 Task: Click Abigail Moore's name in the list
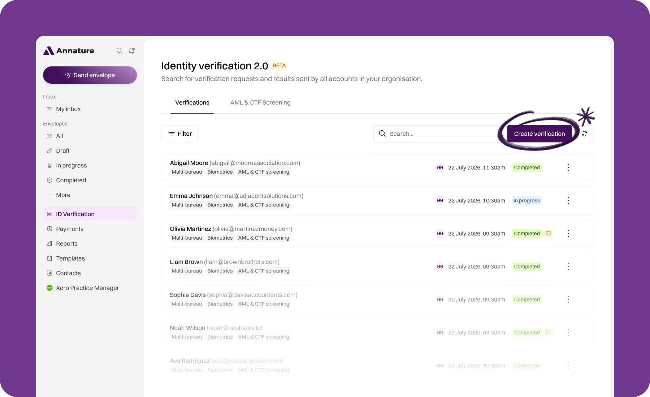pos(189,163)
